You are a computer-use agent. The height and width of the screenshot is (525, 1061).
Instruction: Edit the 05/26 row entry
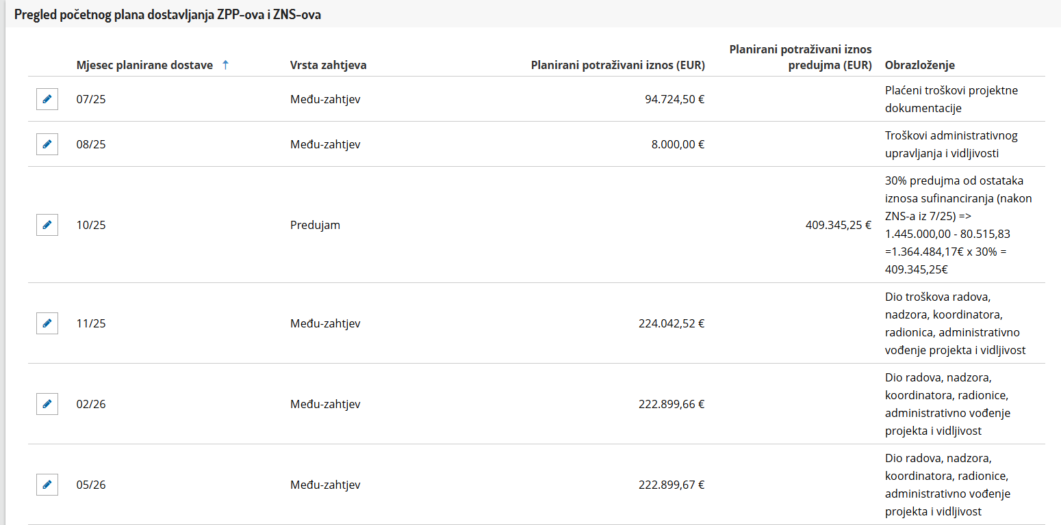point(47,485)
